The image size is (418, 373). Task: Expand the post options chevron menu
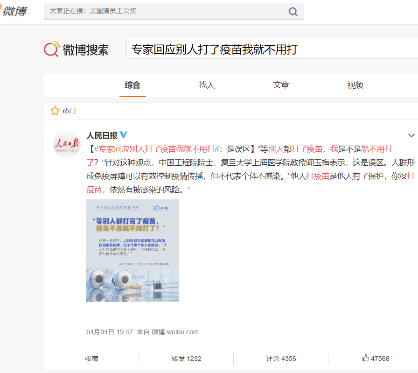click(411, 136)
